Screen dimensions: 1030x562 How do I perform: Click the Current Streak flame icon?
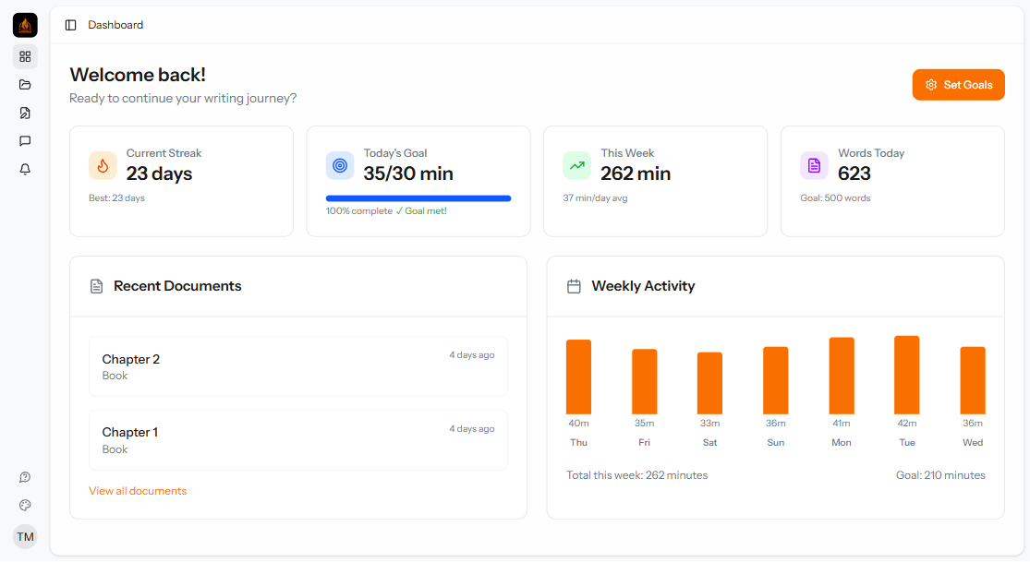pyautogui.click(x=103, y=165)
